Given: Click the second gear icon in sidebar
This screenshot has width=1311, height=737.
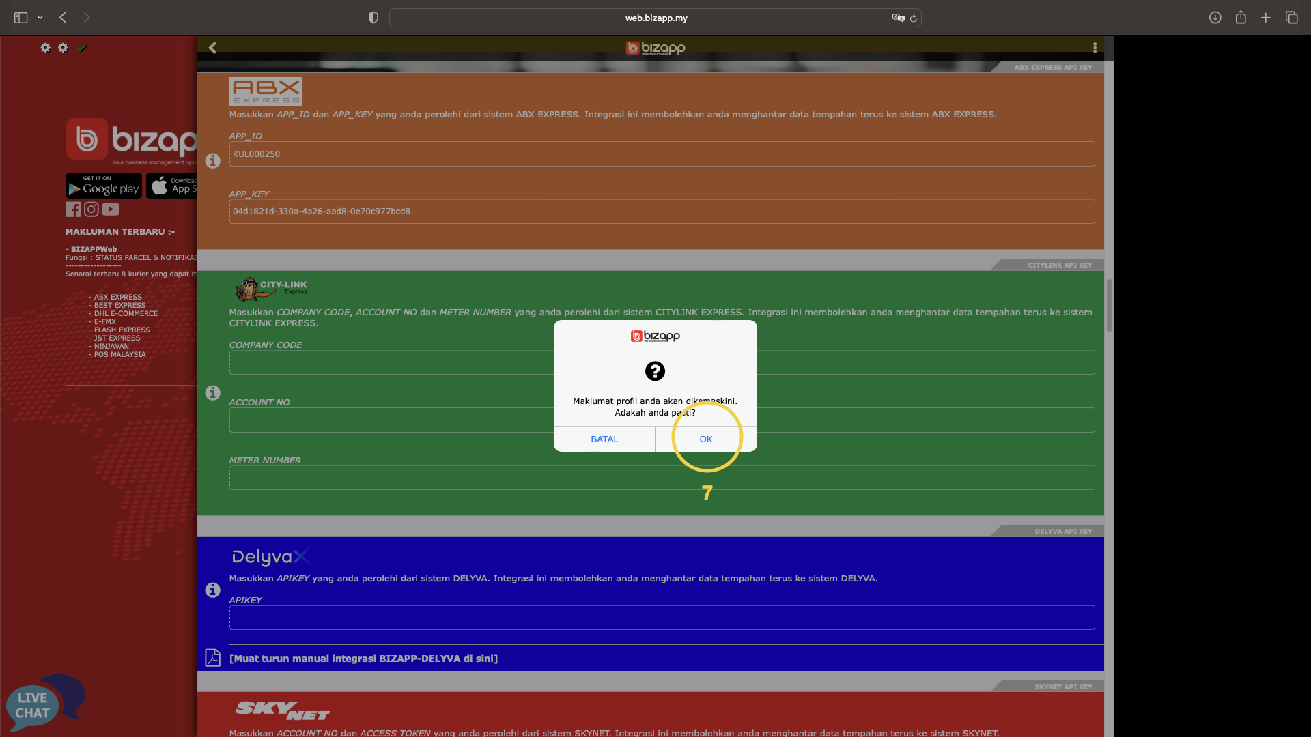Looking at the screenshot, I should pyautogui.click(x=63, y=48).
